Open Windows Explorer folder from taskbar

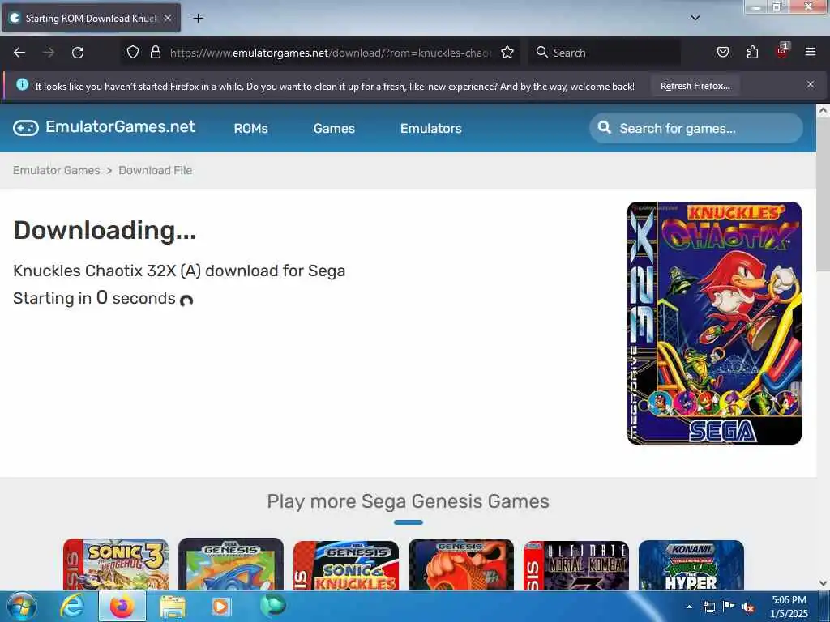[x=173, y=606]
